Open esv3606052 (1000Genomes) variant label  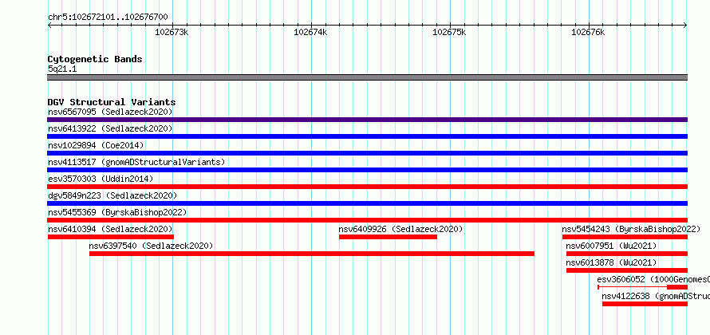pyautogui.click(x=653, y=279)
